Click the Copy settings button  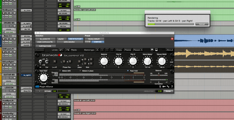pos(119,50)
